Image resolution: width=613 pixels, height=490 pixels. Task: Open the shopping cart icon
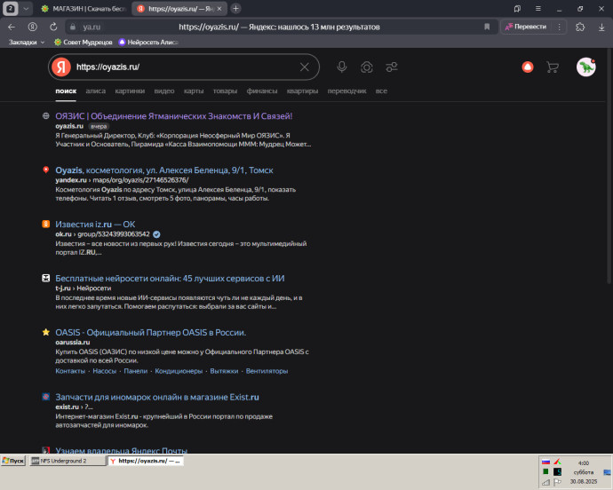tap(553, 67)
